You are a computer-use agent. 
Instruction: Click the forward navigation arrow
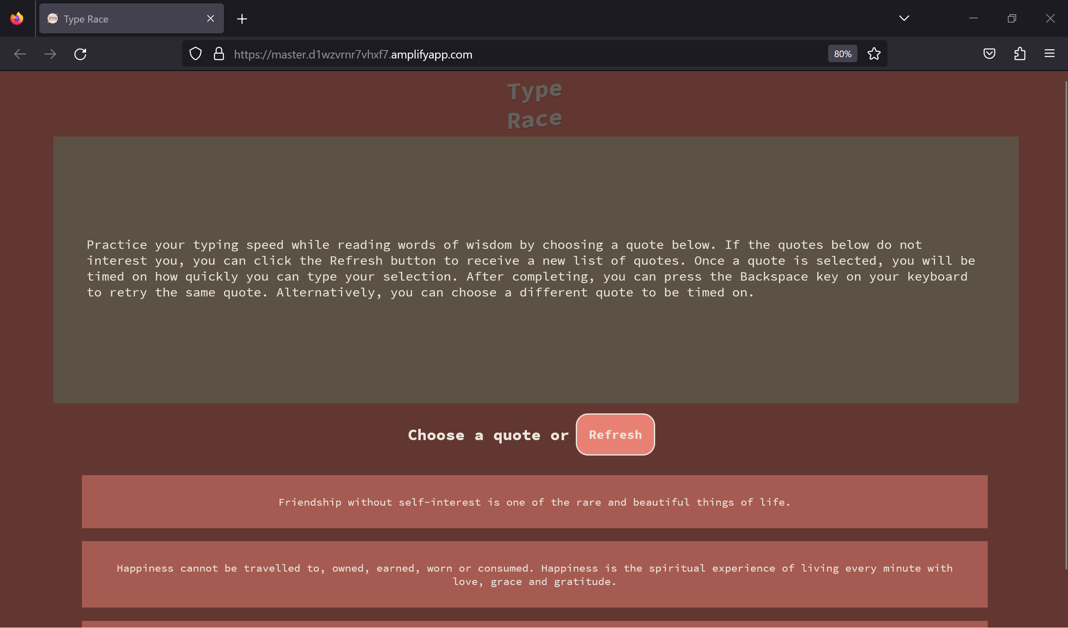click(50, 54)
